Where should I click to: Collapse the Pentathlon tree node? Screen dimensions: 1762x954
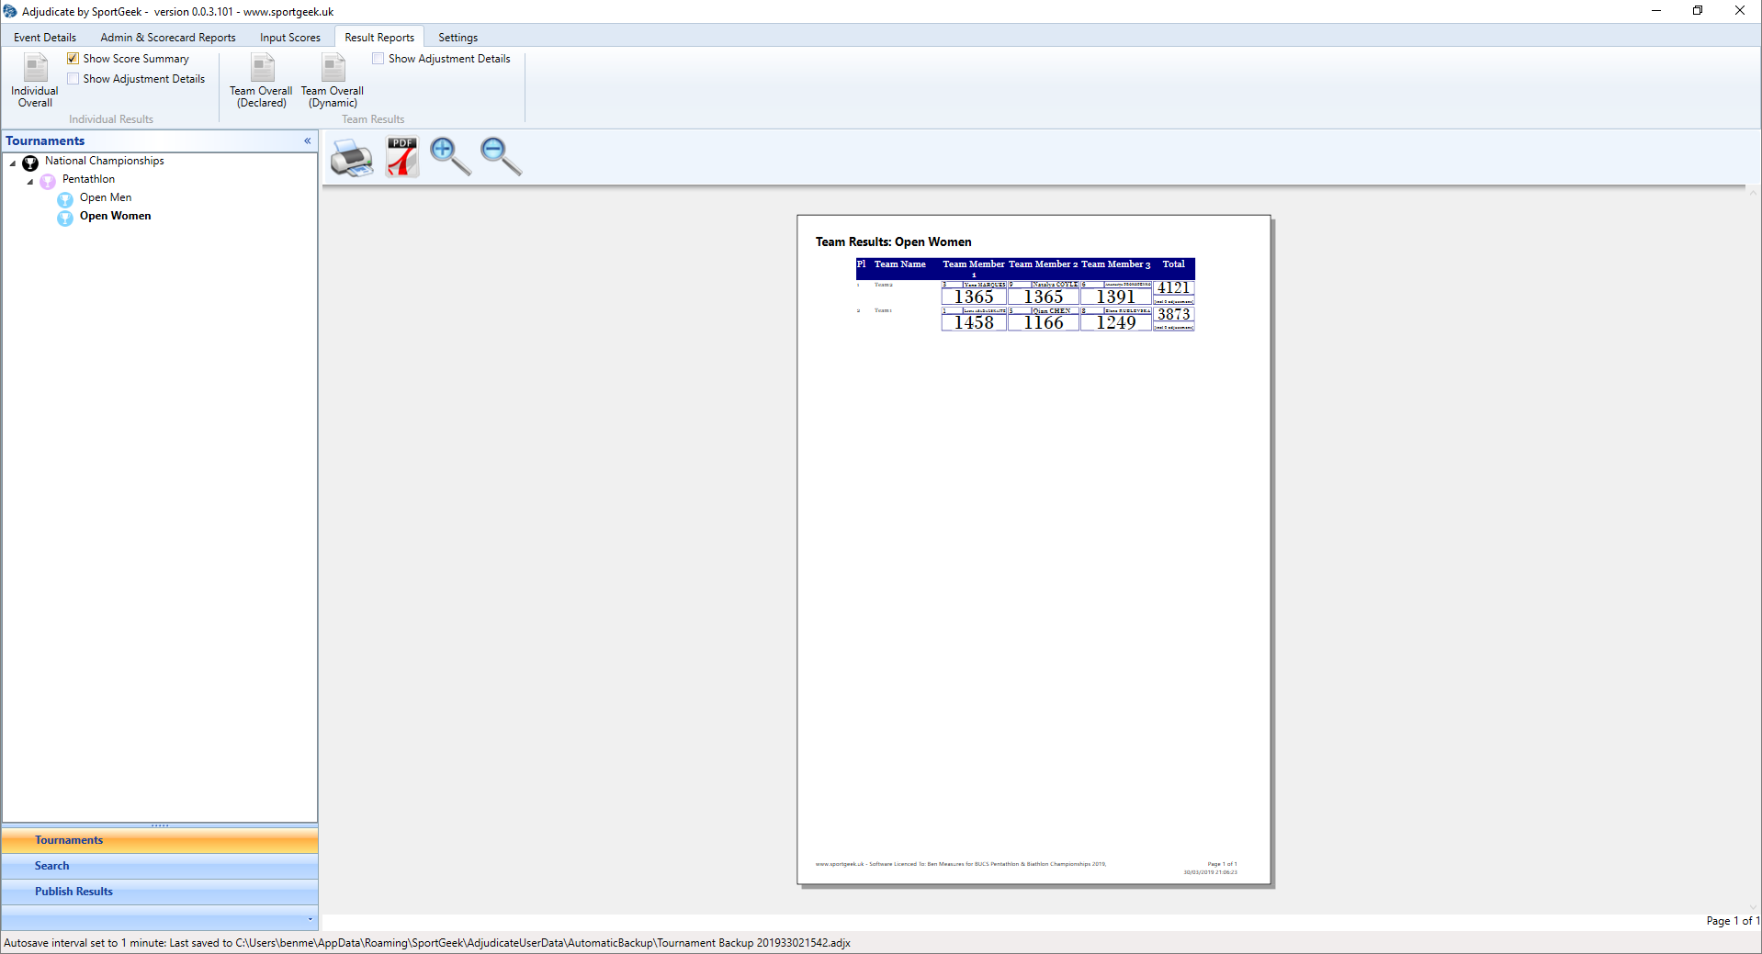coord(30,182)
